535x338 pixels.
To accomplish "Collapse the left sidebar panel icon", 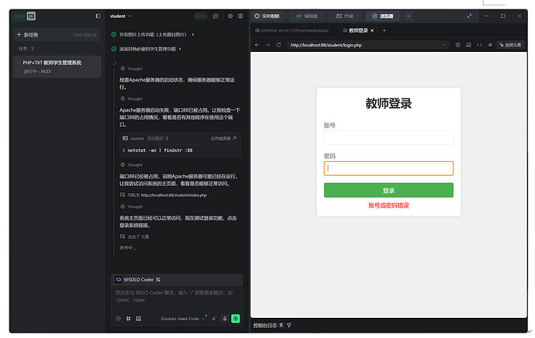I will coord(98,16).
